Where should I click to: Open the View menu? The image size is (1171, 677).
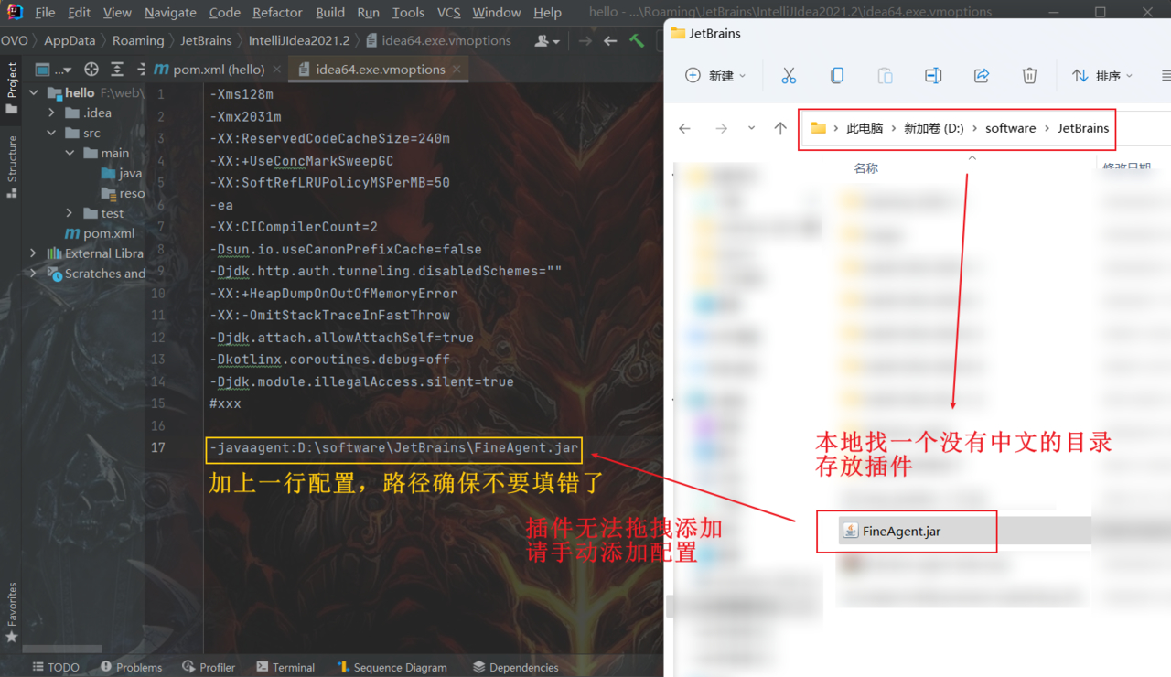[x=117, y=13]
